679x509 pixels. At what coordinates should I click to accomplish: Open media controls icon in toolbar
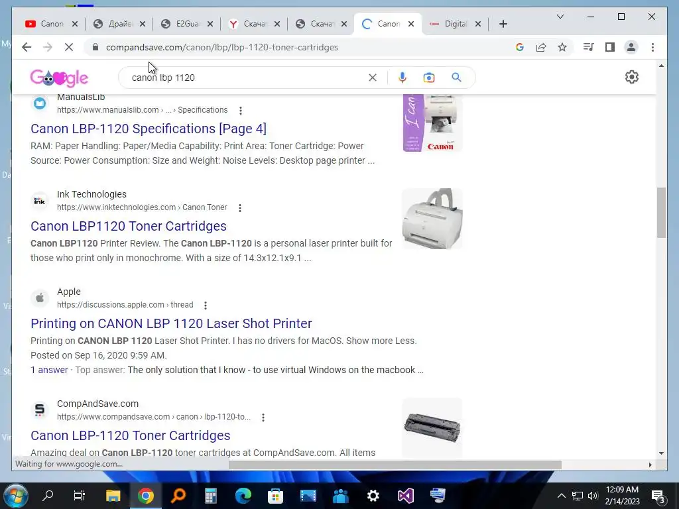(589, 47)
